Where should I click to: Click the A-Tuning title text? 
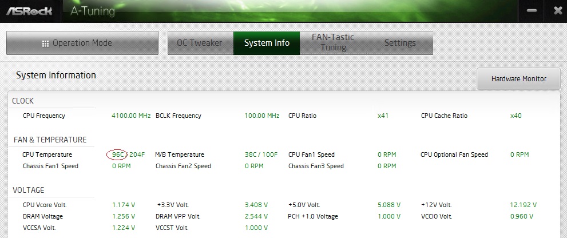(x=93, y=11)
